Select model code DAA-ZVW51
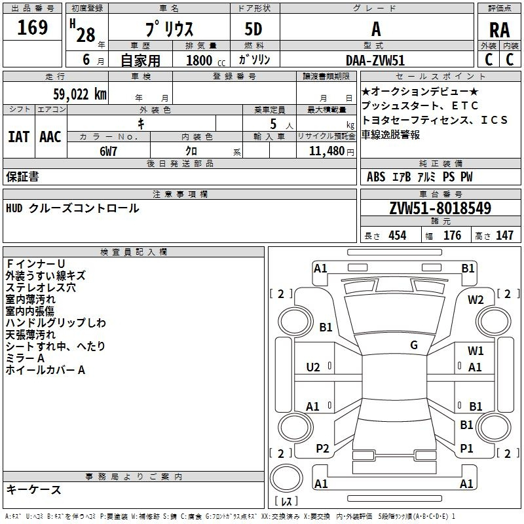Image resolution: width=524 pixels, height=524 pixels. point(375,60)
